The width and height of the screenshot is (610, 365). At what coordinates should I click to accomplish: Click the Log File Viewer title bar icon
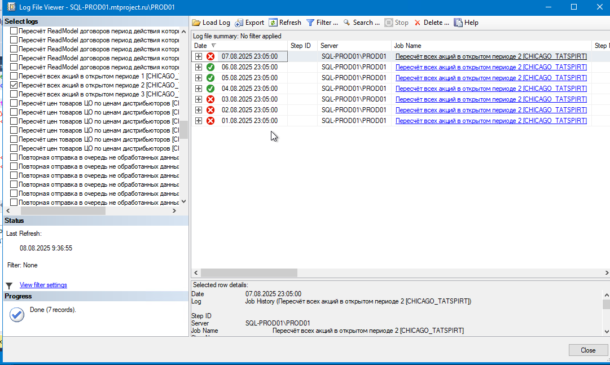[12, 7]
